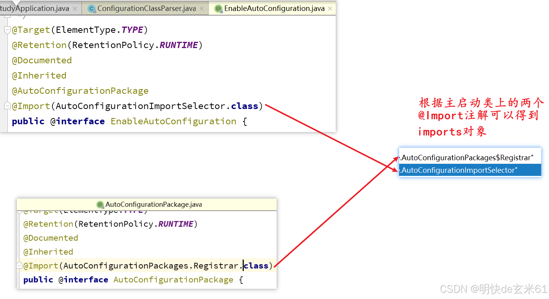
Task: Click AutoConfigurationPackages inside the lower @Import
Action: tap(126, 266)
